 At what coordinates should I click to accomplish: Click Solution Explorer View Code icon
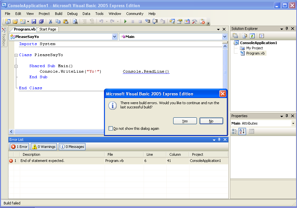[x=262, y=36]
